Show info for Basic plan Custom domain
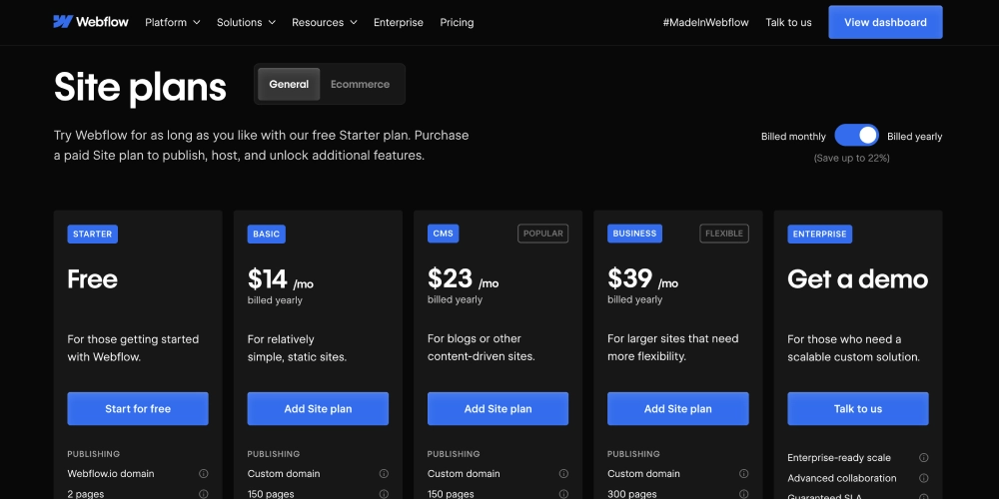This screenshot has width=999, height=499. 384,473
